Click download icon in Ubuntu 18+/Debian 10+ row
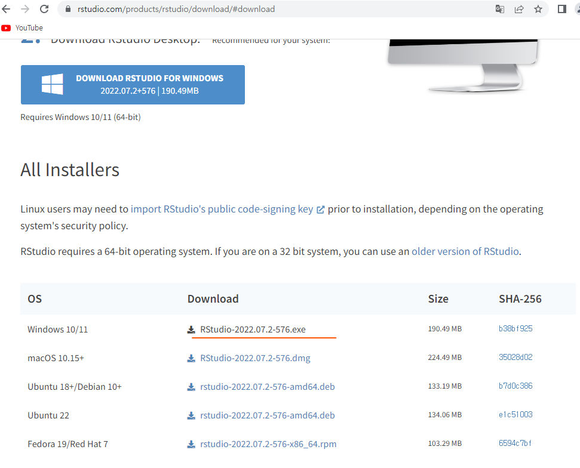The height and width of the screenshot is (468, 580). 191,387
